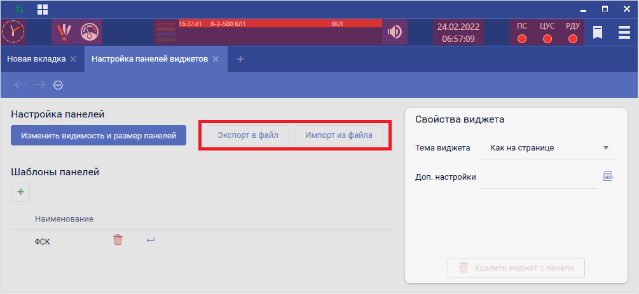
Task: Switch to the Новая вкладка tab
Action: pyautogui.click(x=36, y=59)
